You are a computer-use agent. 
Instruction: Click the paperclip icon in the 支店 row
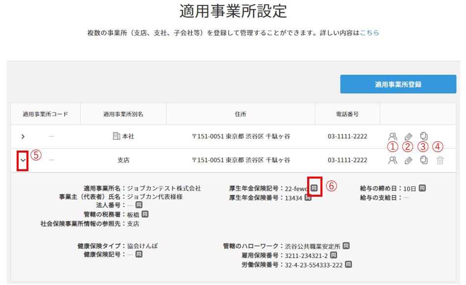(408, 160)
